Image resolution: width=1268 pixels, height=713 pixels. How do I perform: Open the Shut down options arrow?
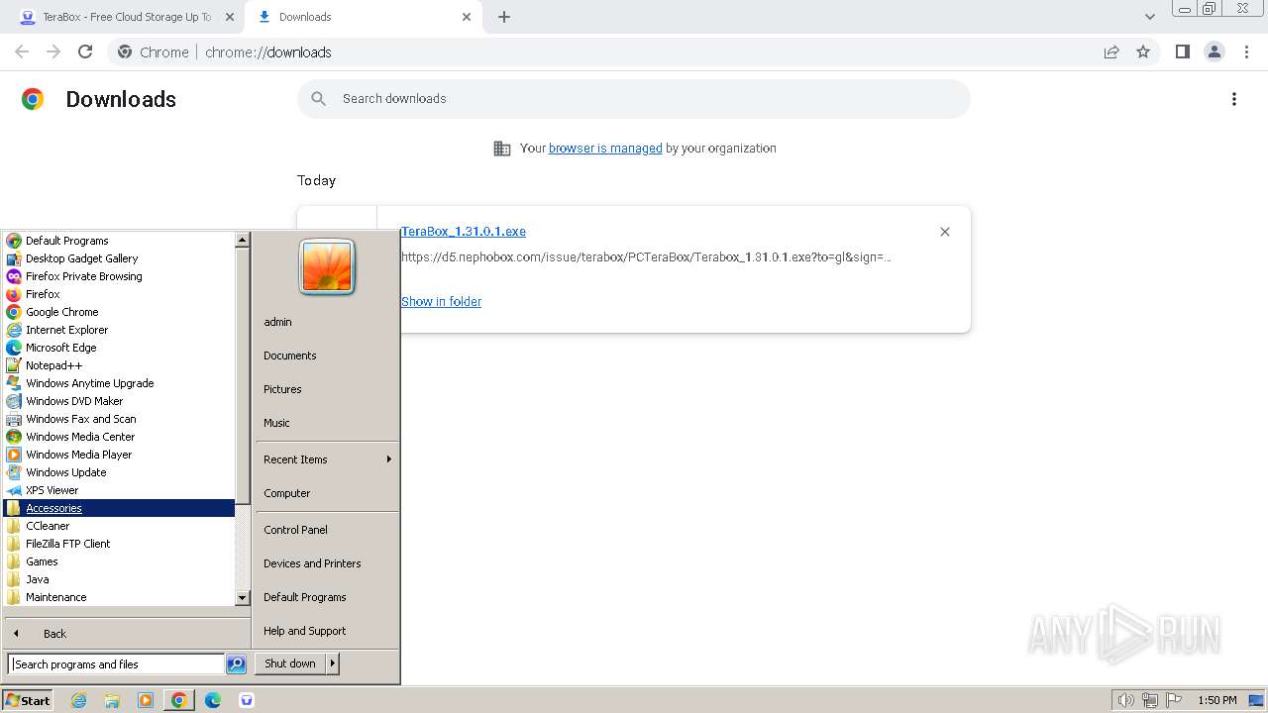click(333, 663)
